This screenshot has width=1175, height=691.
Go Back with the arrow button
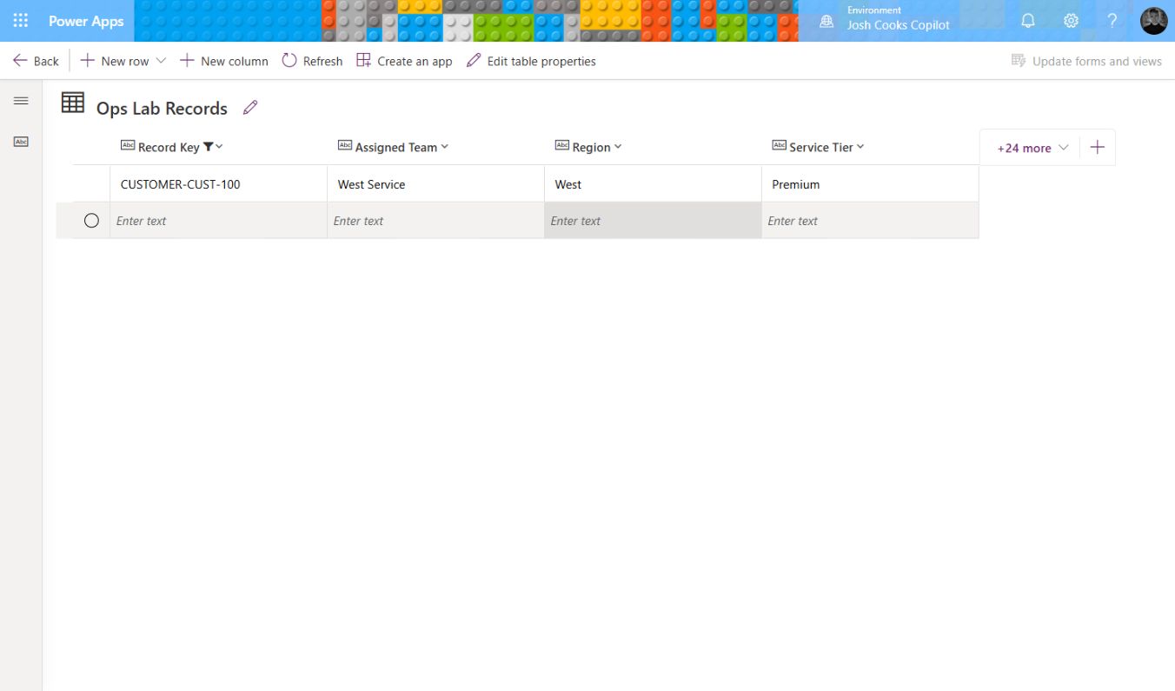coord(36,61)
